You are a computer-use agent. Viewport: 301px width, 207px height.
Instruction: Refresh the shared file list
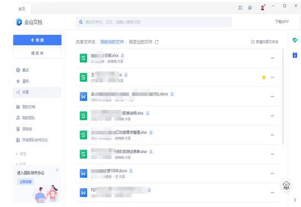tap(157, 42)
